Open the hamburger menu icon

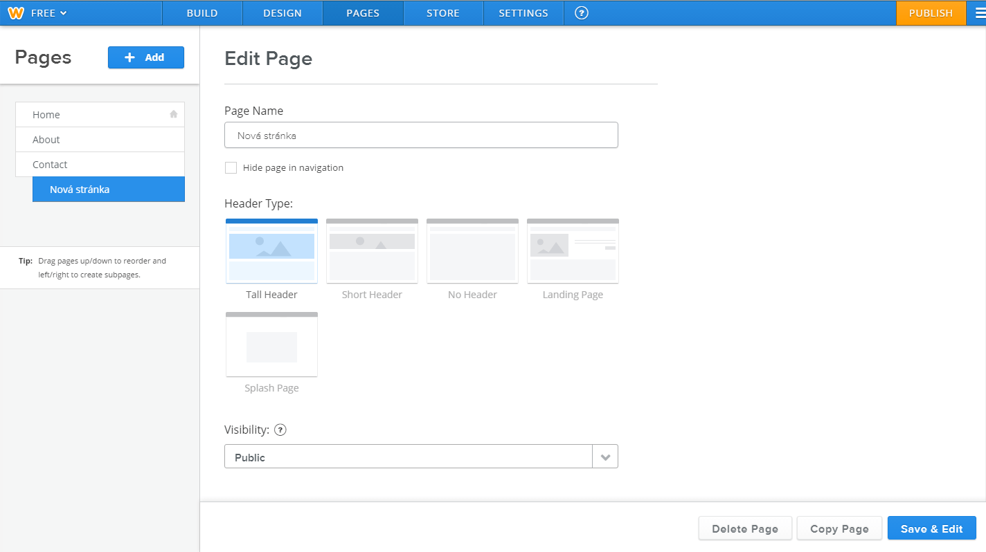(x=979, y=13)
